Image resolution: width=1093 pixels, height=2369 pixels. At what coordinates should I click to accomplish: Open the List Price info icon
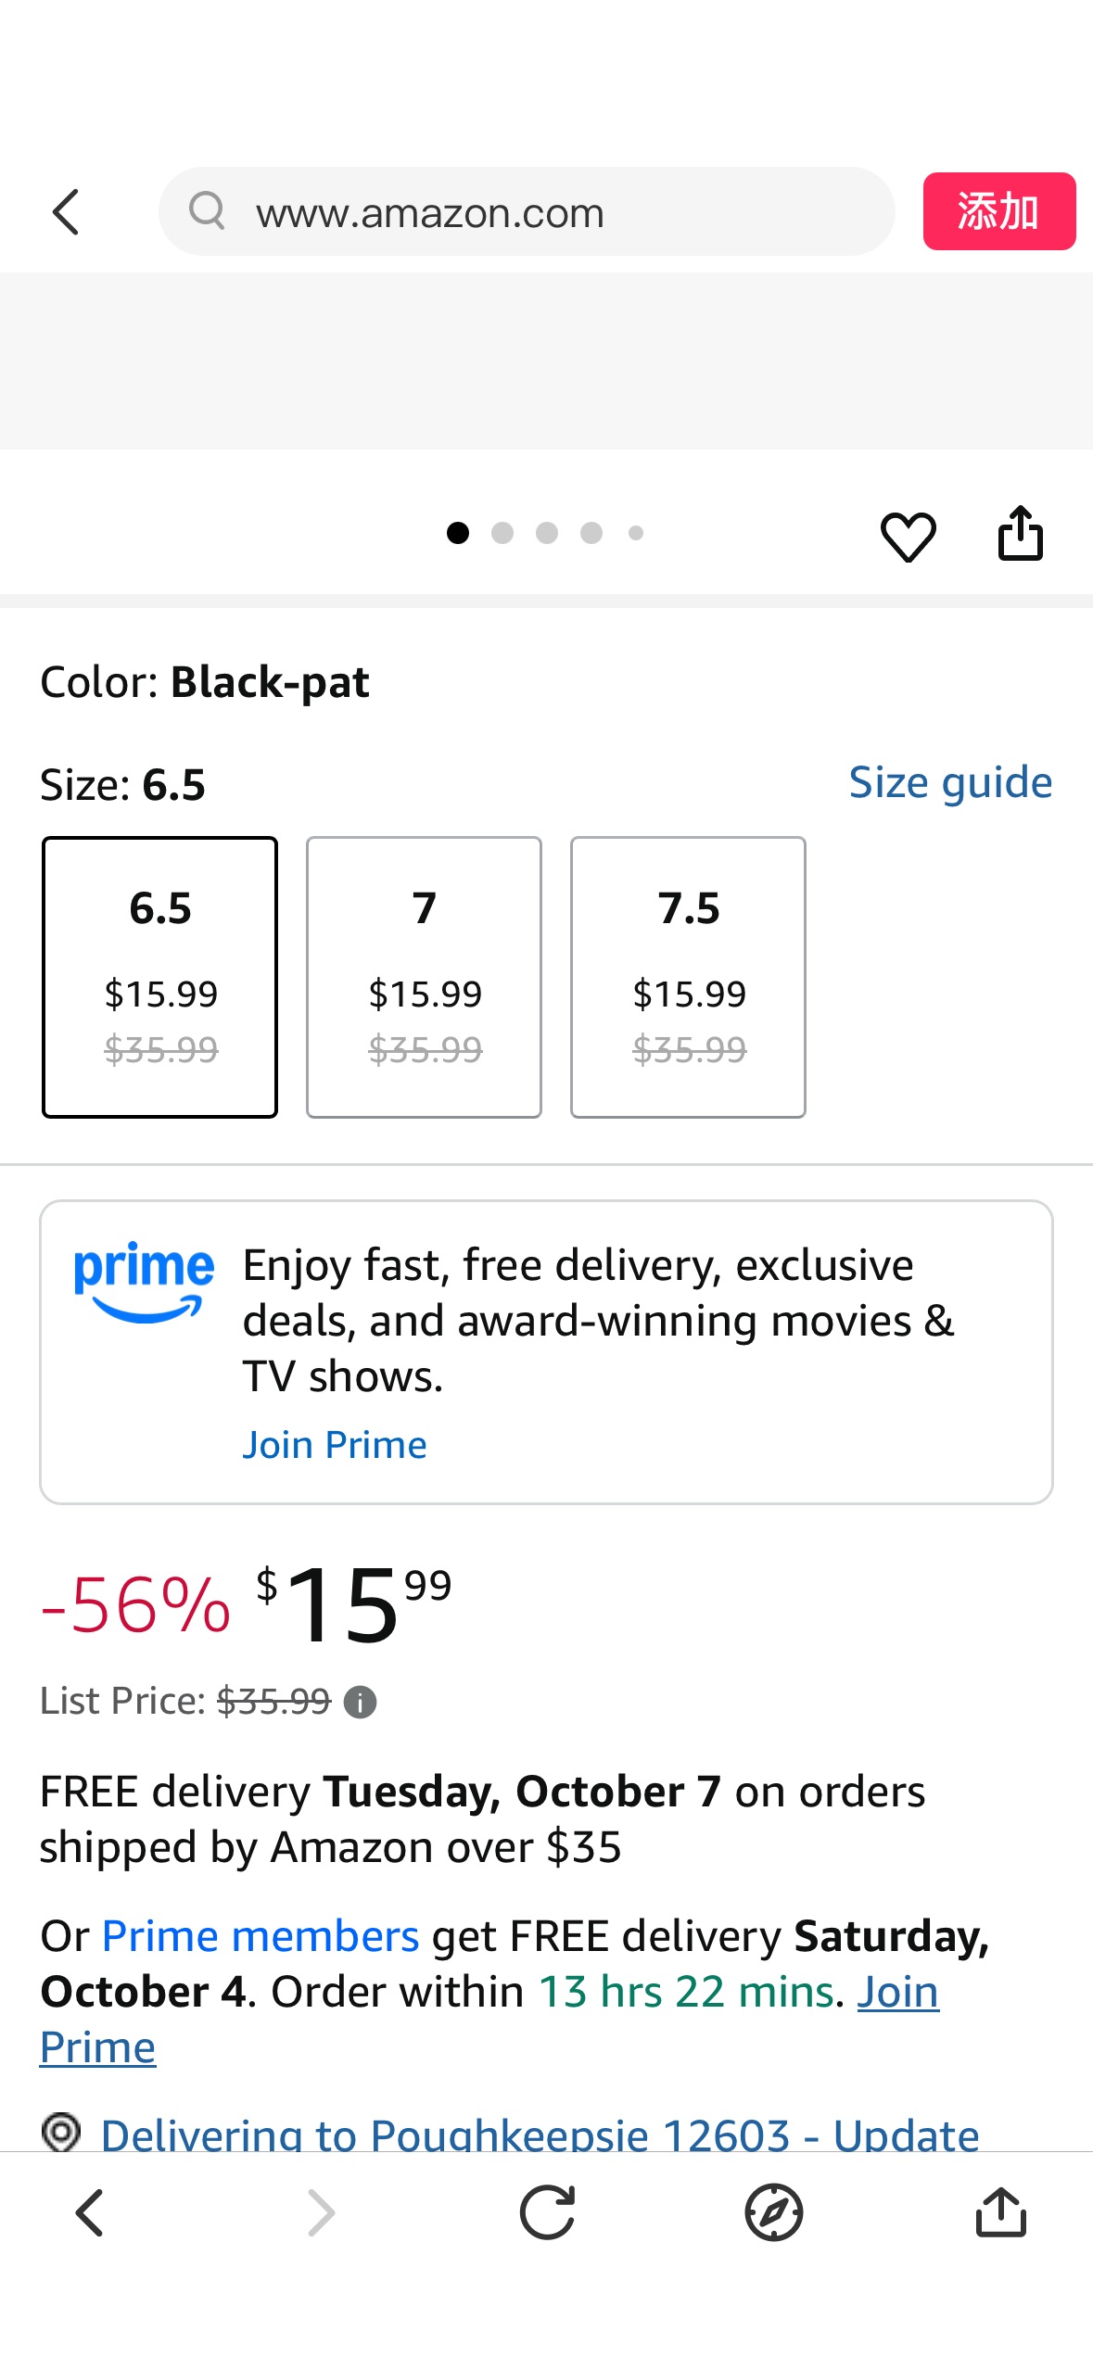click(x=360, y=1703)
